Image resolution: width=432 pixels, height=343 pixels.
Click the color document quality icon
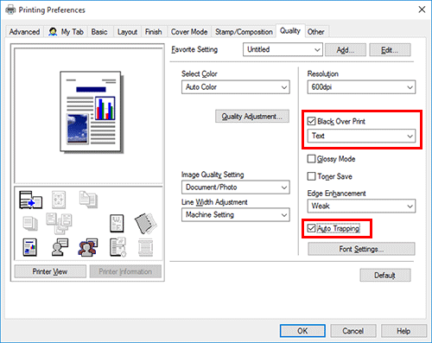pos(30,247)
